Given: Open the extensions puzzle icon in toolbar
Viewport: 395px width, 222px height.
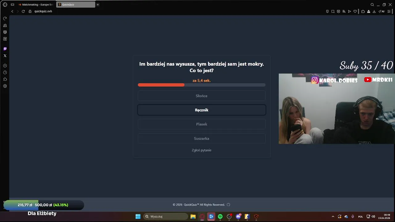Looking at the screenshot, I should (363, 11).
